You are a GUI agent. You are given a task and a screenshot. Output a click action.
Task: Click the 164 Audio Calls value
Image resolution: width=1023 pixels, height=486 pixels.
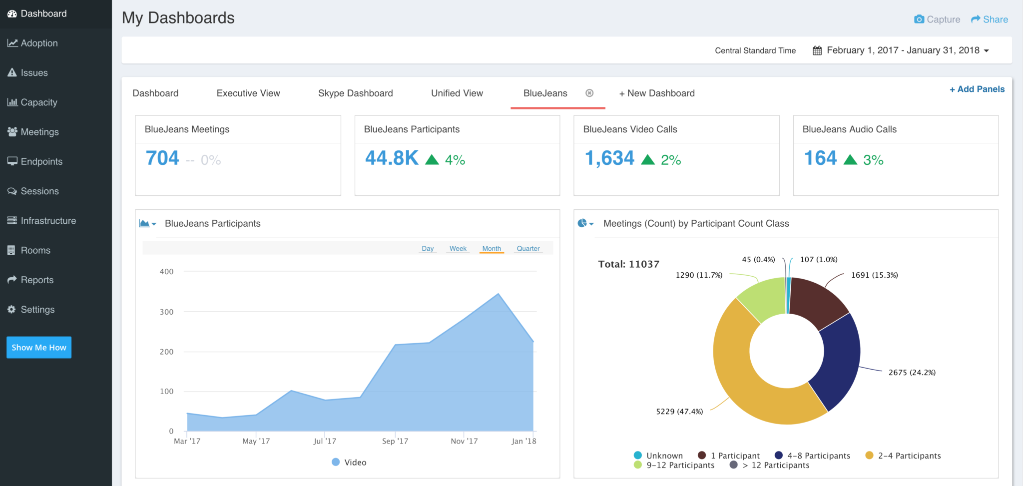[820, 158]
